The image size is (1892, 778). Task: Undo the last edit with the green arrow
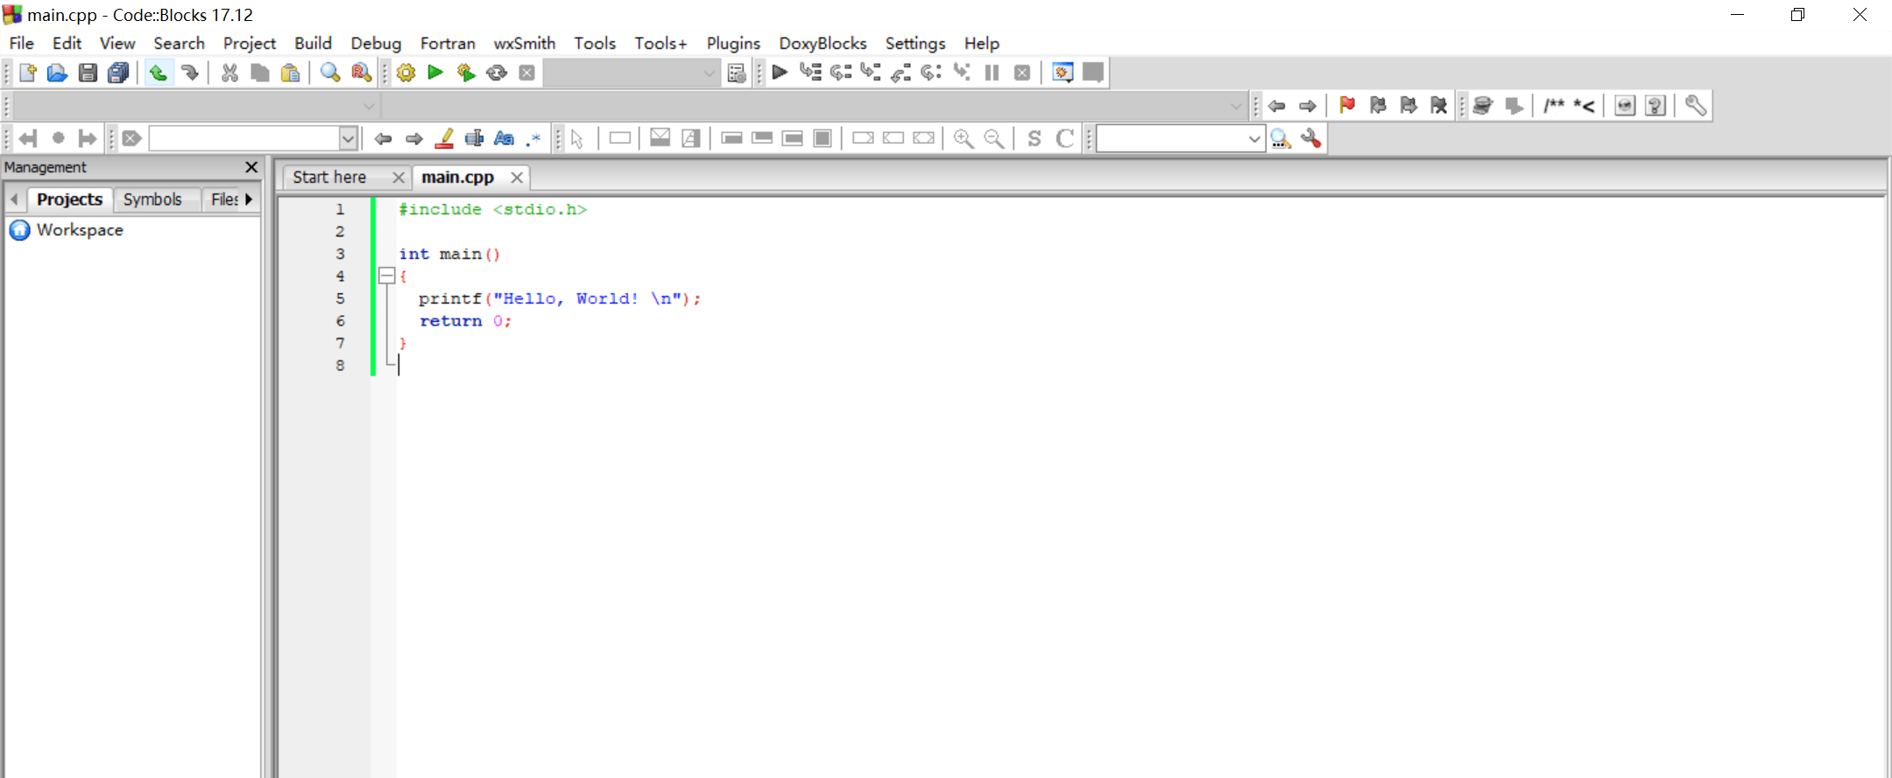[x=158, y=73]
